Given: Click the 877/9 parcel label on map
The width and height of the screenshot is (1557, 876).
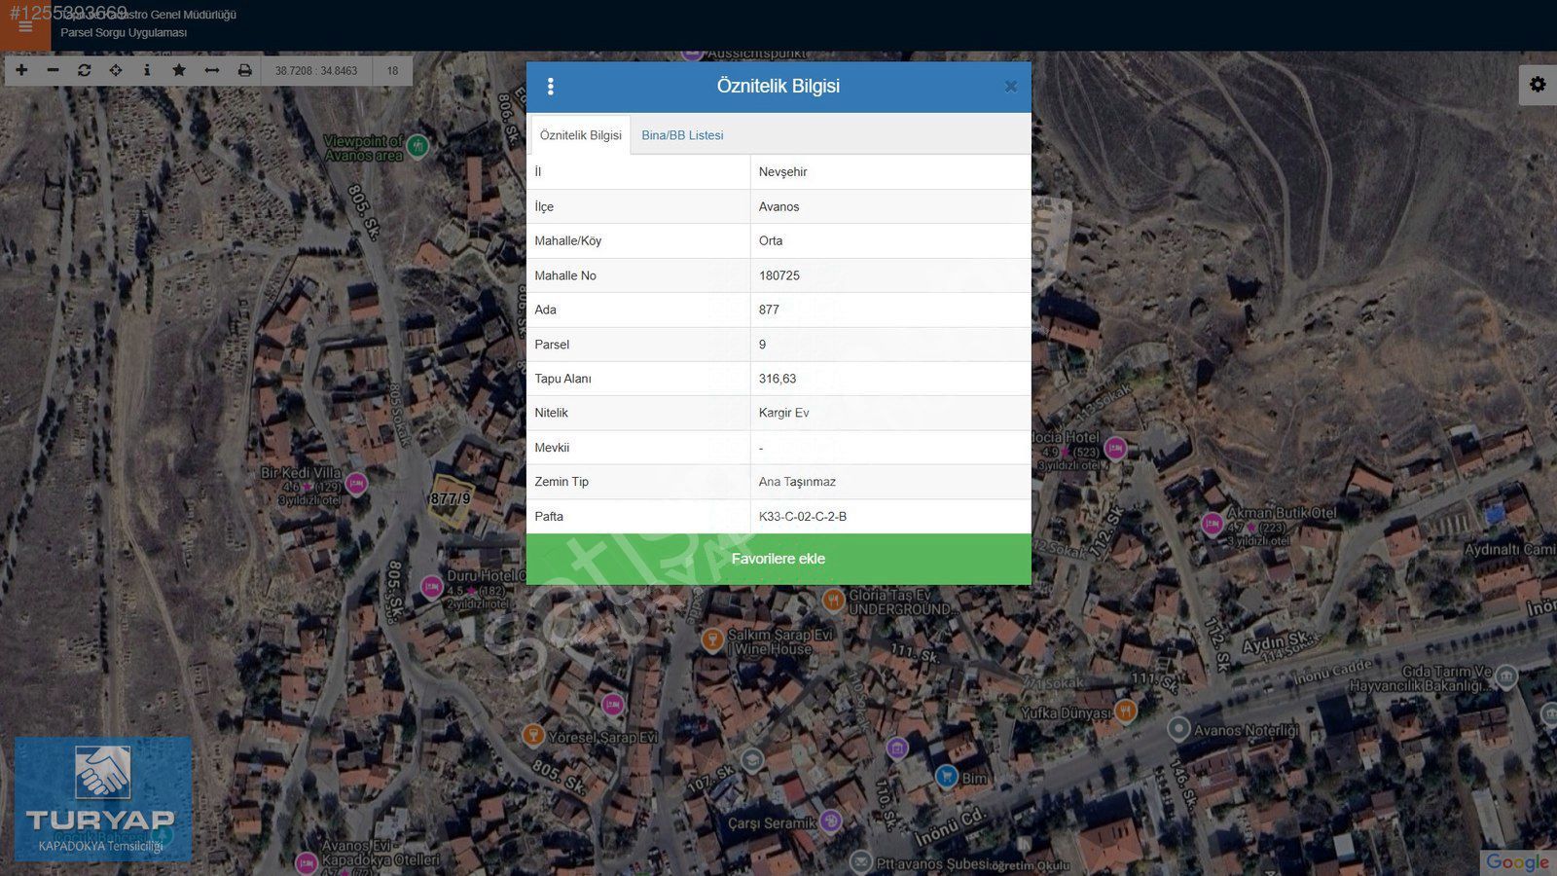Looking at the screenshot, I should [x=450, y=498].
